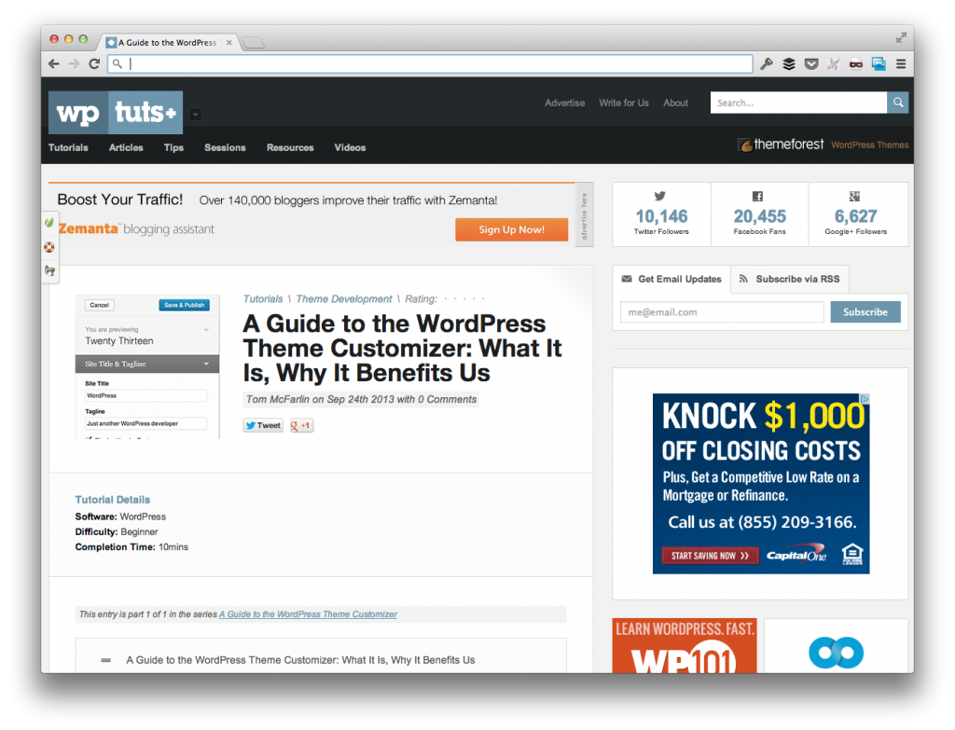The width and height of the screenshot is (955, 730).
Task: Open the Sessions nav item
Action: pyautogui.click(x=225, y=147)
